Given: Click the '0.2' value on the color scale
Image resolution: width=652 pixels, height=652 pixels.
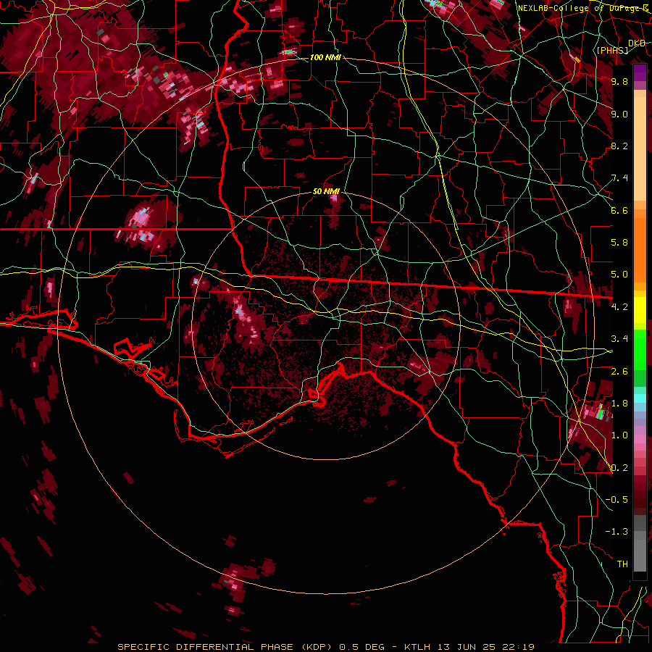Looking at the screenshot, I should (619, 468).
